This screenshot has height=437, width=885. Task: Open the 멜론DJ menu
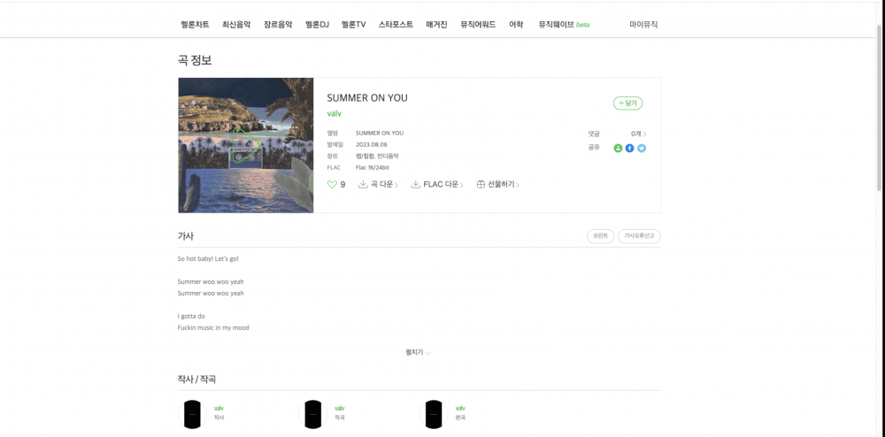tap(317, 25)
